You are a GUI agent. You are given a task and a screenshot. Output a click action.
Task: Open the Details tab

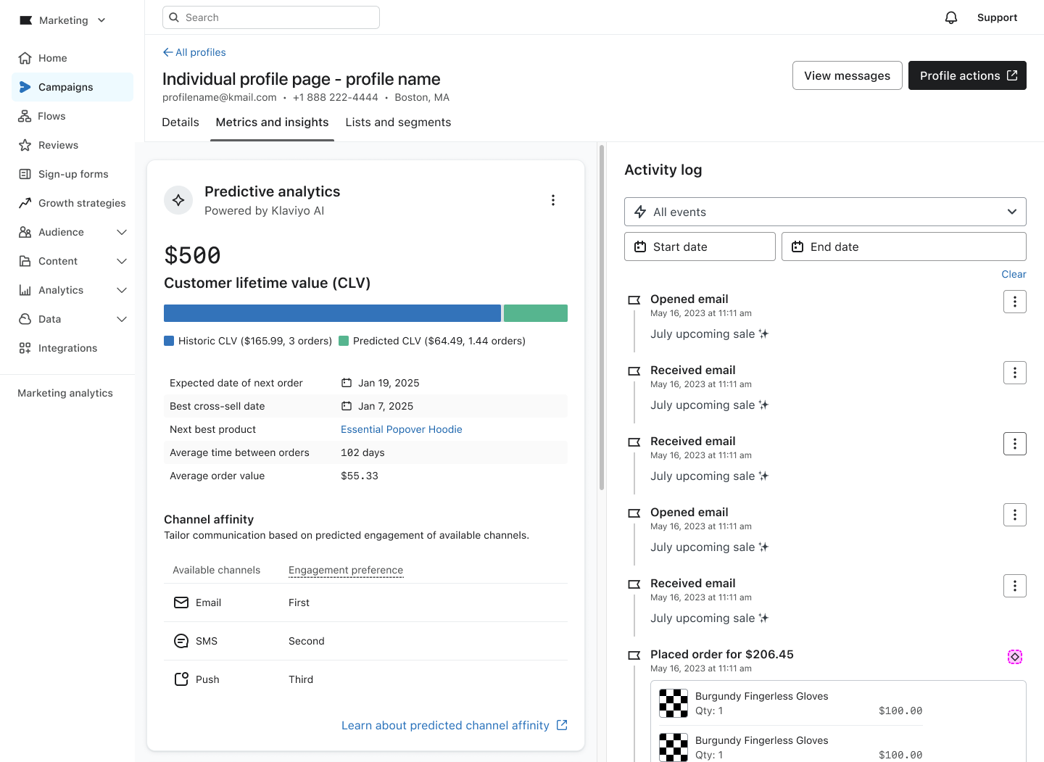pos(180,122)
